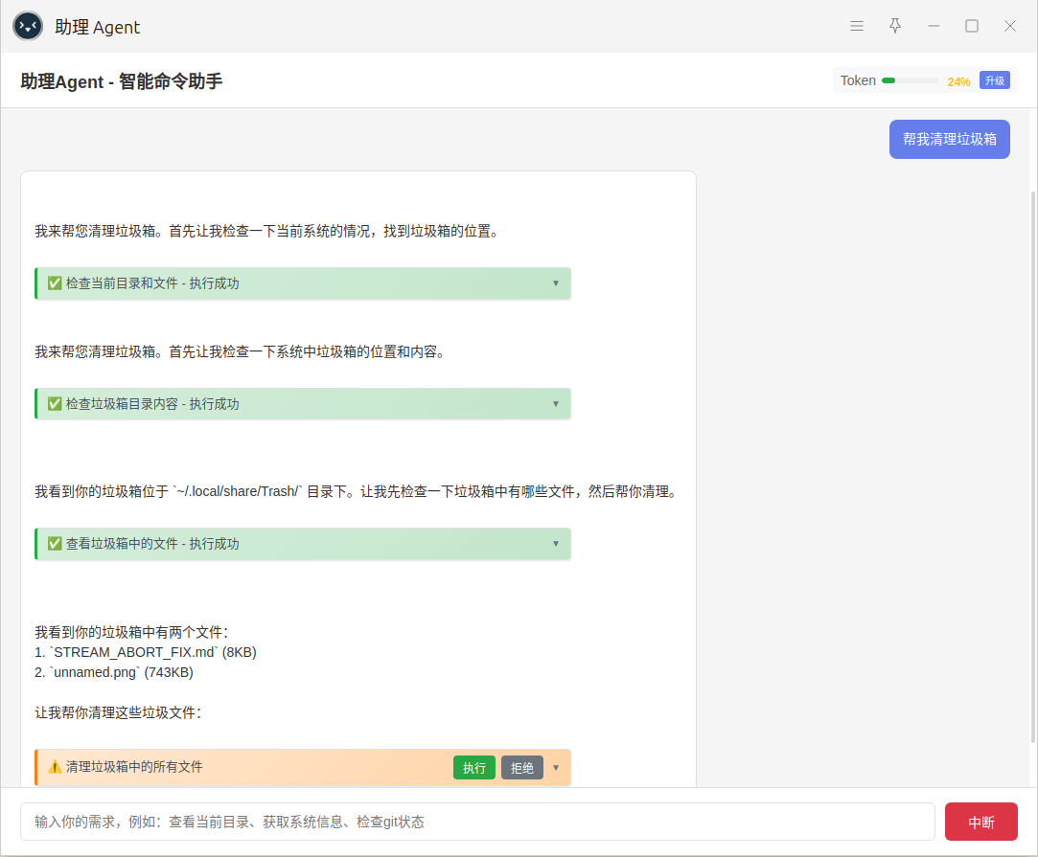Expand the 检查当前目录和文件 result arrow

point(555,283)
